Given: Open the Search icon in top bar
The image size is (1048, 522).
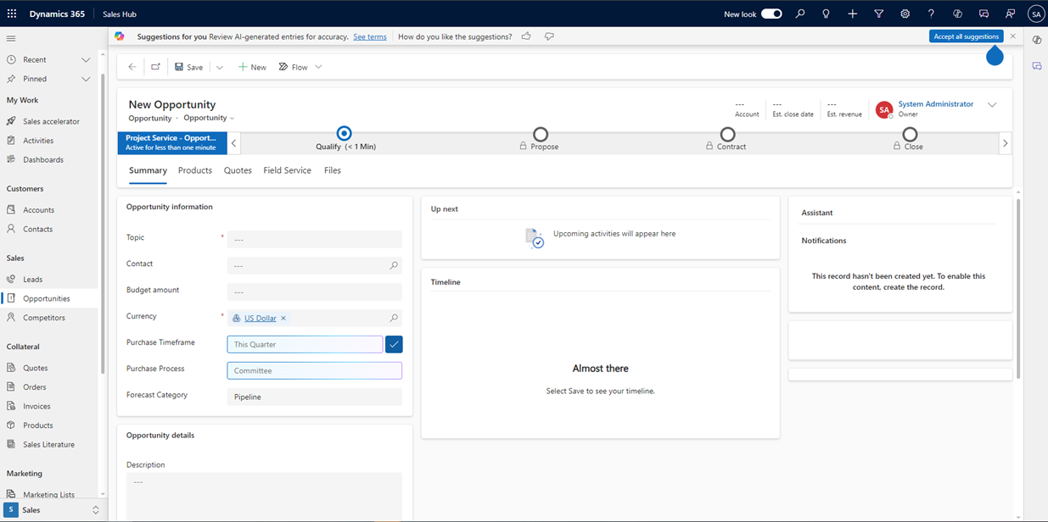Looking at the screenshot, I should coord(800,14).
